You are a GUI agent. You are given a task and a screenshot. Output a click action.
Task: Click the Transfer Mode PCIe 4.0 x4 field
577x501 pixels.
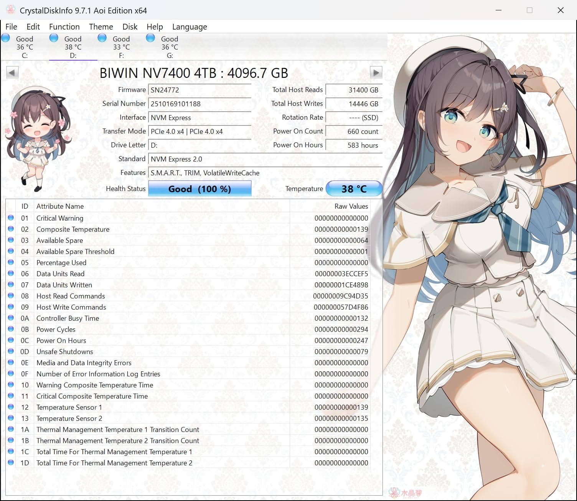[200, 131]
